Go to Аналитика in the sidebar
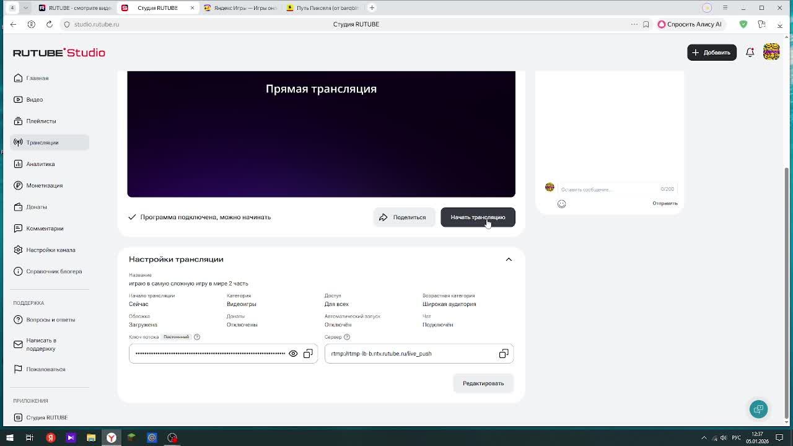The height and width of the screenshot is (446, 793). (x=40, y=164)
